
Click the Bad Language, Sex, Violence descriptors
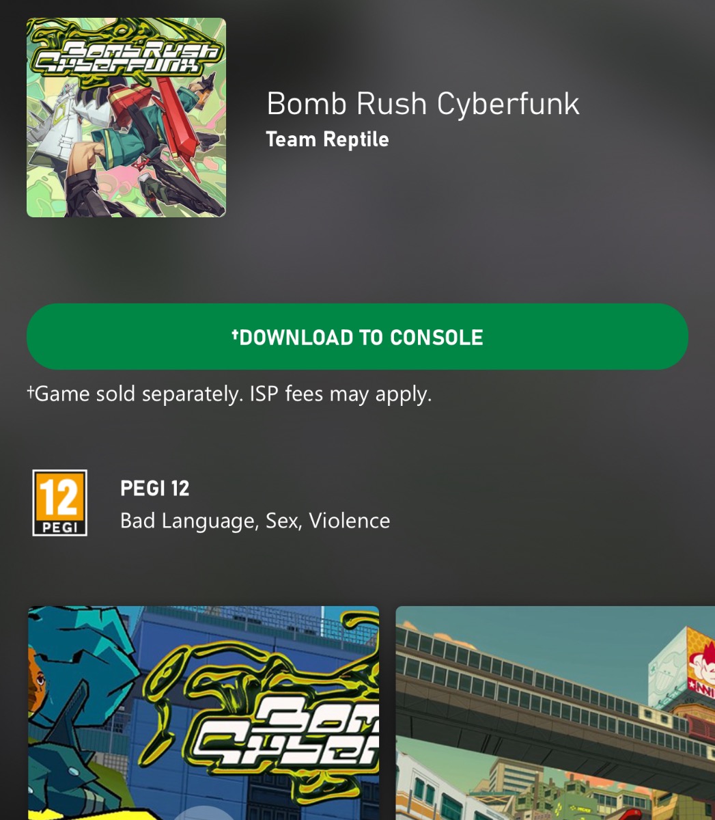(x=255, y=521)
